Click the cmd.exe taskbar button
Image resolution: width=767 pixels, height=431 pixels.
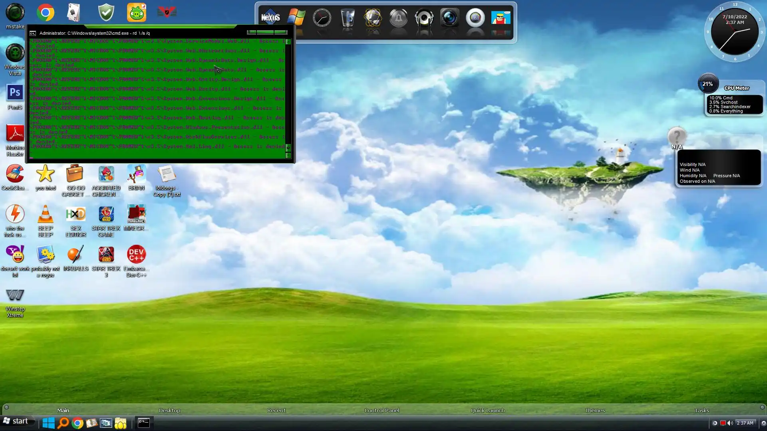coord(143,423)
